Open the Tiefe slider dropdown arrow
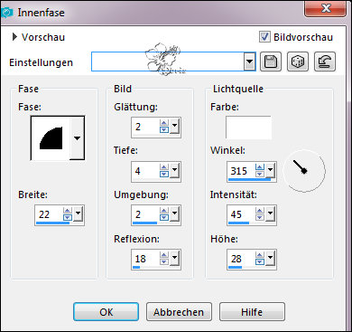The height and width of the screenshot is (332, 352). 175,171
